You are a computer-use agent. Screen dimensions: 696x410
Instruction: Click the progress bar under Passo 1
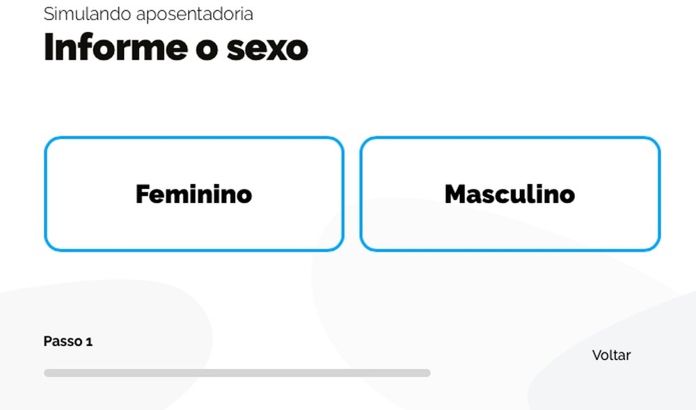[237, 373]
